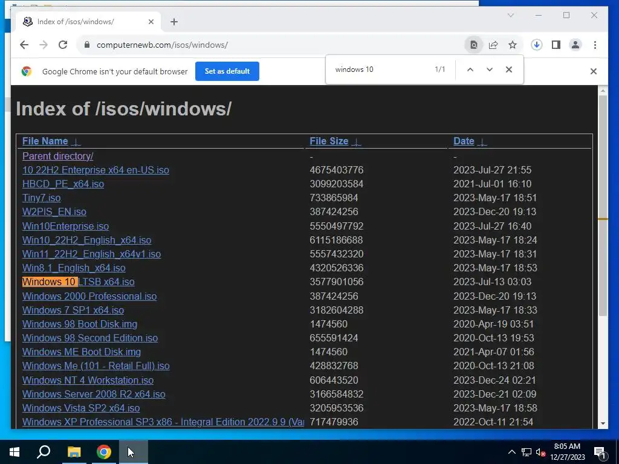
Task: Share this page using the share icon
Action: (x=493, y=45)
